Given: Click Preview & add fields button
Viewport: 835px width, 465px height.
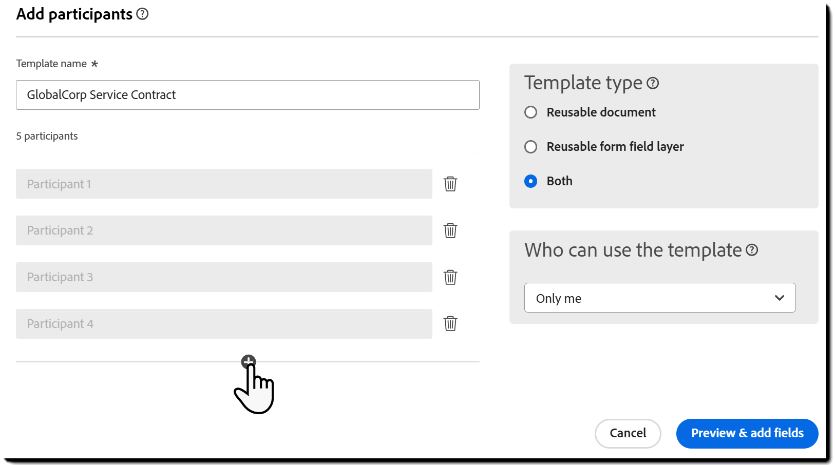Looking at the screenshot, I should pyautogui.click(x=747, y=433).
